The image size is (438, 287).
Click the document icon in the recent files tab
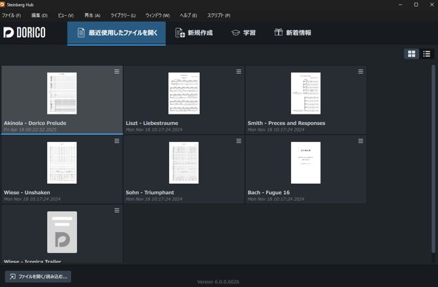[x=81, y=33]
